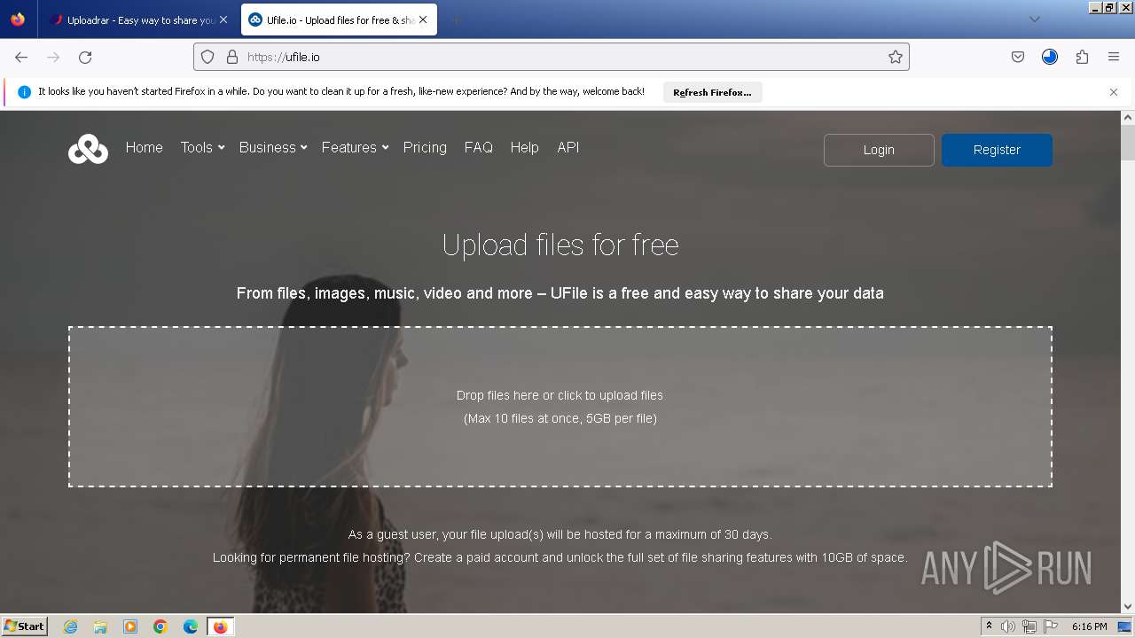View site info via the padlock icon
Image resolution: width=1135 pixels, height=638 pixels.
[232, 57]
